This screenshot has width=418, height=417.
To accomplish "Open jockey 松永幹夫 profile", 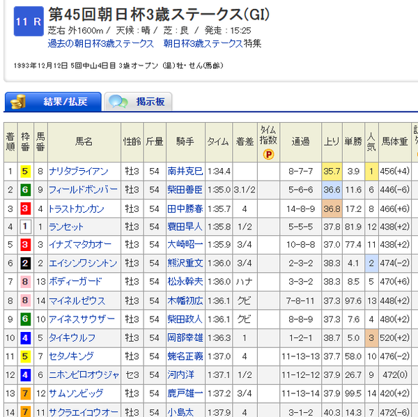I will point(185,282).
